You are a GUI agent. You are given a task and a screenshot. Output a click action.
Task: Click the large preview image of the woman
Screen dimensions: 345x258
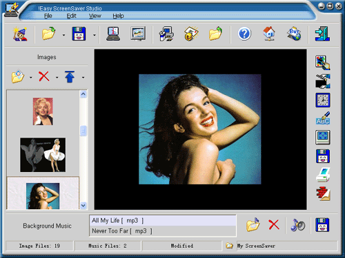pos(200,129)
